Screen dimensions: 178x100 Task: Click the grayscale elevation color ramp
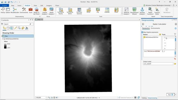tap(5, 46)
